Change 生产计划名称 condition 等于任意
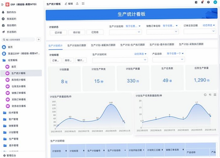 [x=133, y=26]
